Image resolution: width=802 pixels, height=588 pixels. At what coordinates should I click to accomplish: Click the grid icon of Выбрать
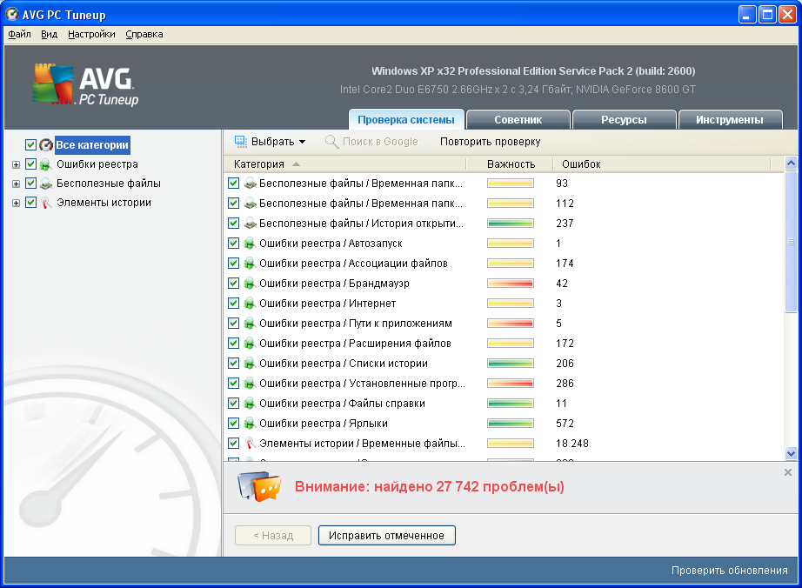click(x=240, y=142)
